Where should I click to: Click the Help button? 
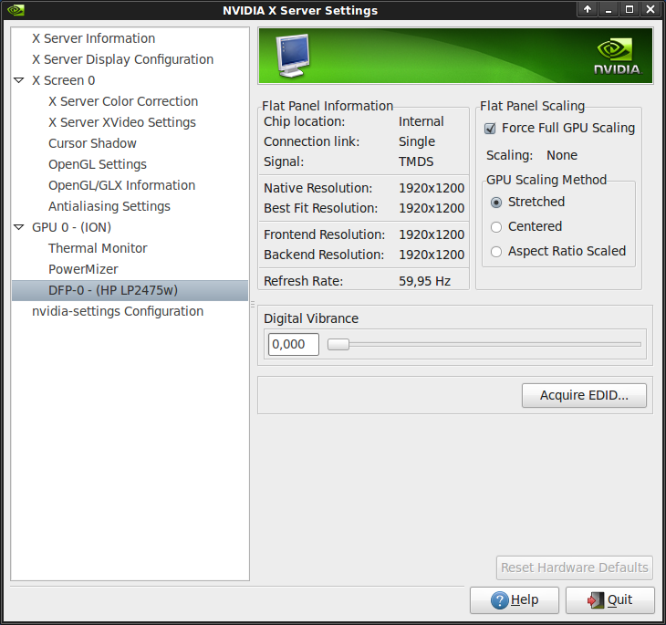[x=515, y=600]
